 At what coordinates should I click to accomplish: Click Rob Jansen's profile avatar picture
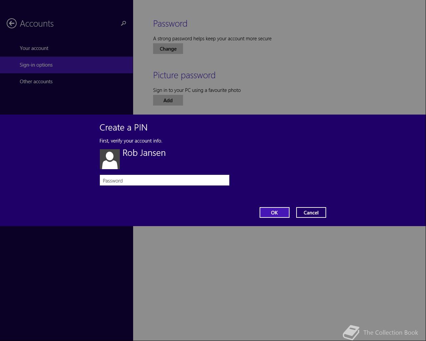click(x=110, y=159)
